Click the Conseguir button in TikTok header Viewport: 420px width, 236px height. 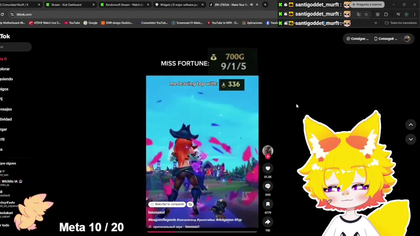pos(386,39)
